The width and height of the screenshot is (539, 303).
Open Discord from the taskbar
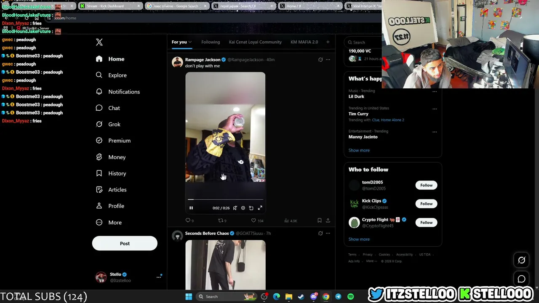point(313,297)
